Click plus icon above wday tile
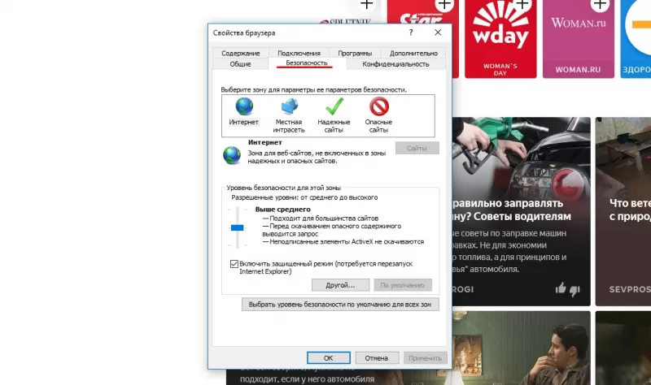Image resolution: width=651 pixels, height=385 pixels. tap(522, 5)
